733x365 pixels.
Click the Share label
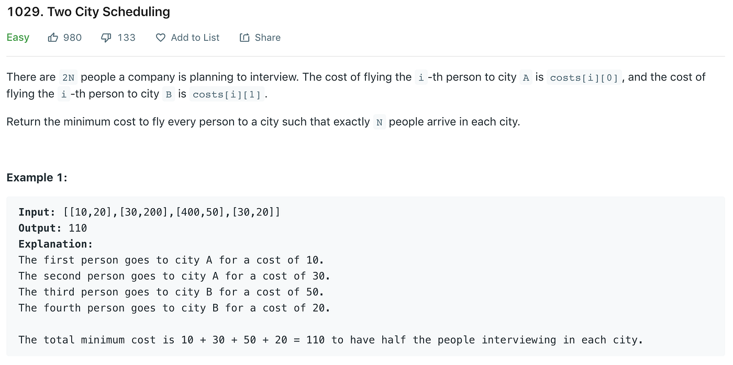coord(268,37)
